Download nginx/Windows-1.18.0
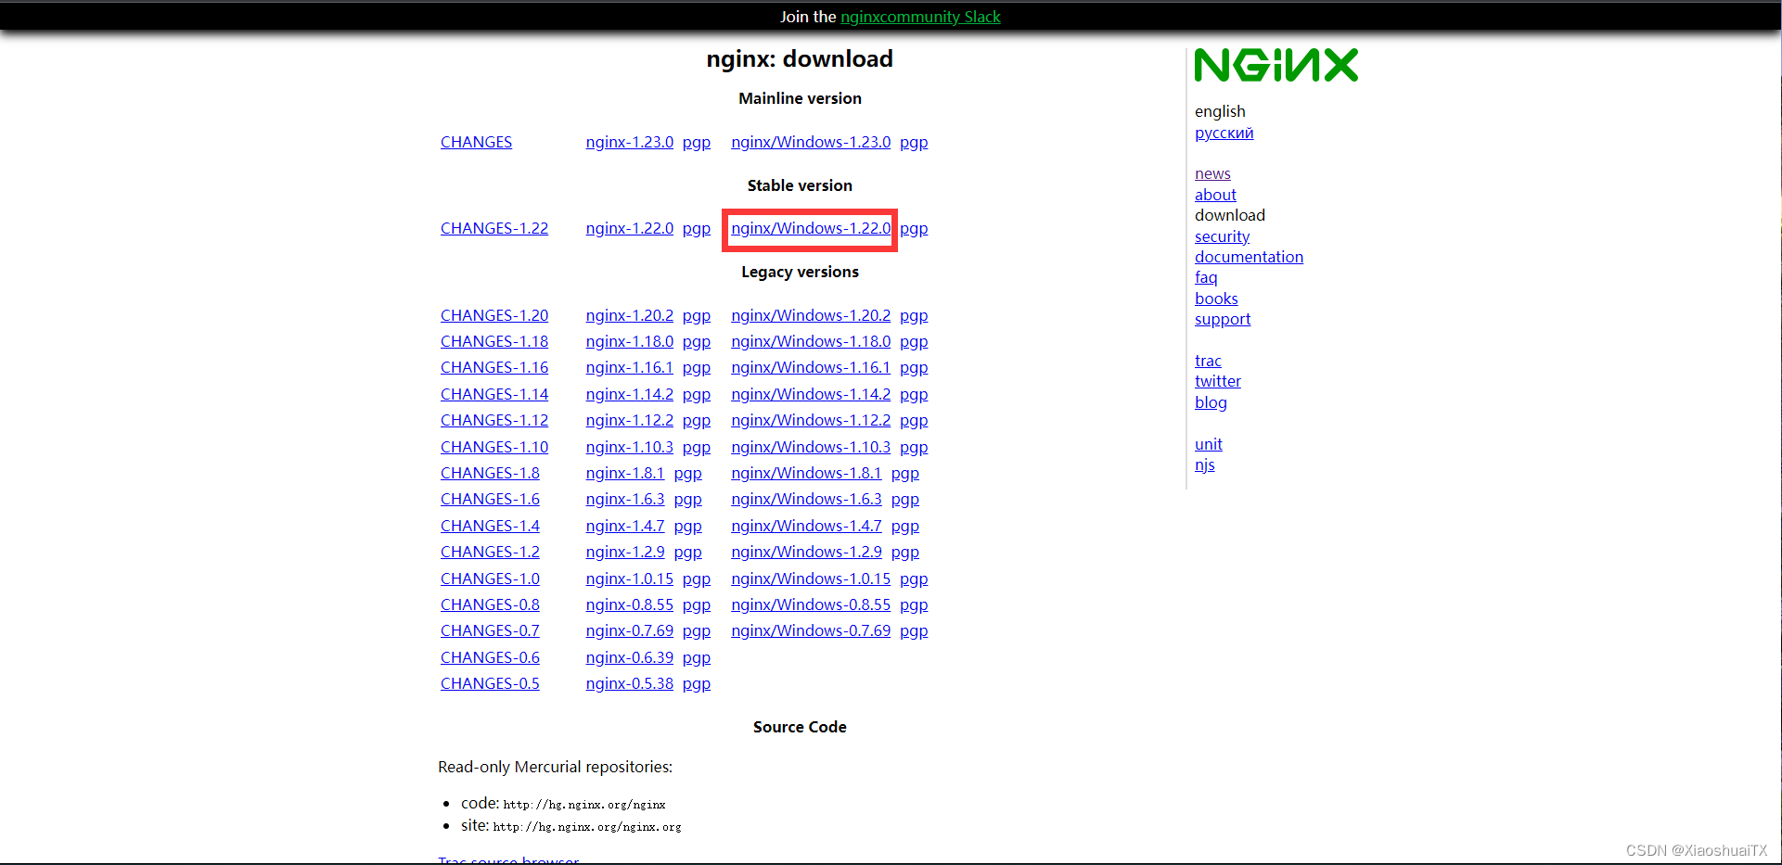The width and height of the screenshot is (1782, 865). click(x=811, y=341)
